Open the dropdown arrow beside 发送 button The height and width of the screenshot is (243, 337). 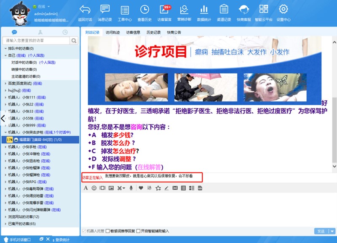(x=332, y=231)
